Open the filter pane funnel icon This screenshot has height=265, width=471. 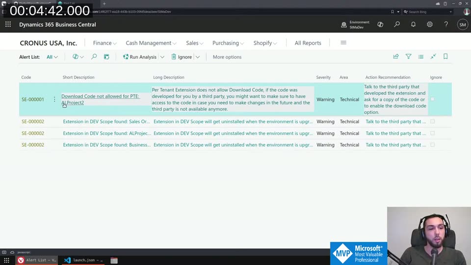click(408, 57)
